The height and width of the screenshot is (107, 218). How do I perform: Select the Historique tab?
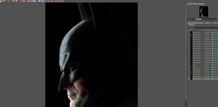click(x=192, y=23)
